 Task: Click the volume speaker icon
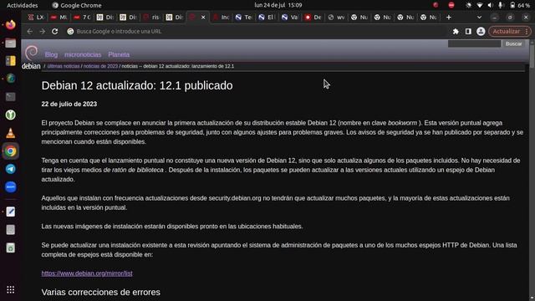[x=491, y=5]
